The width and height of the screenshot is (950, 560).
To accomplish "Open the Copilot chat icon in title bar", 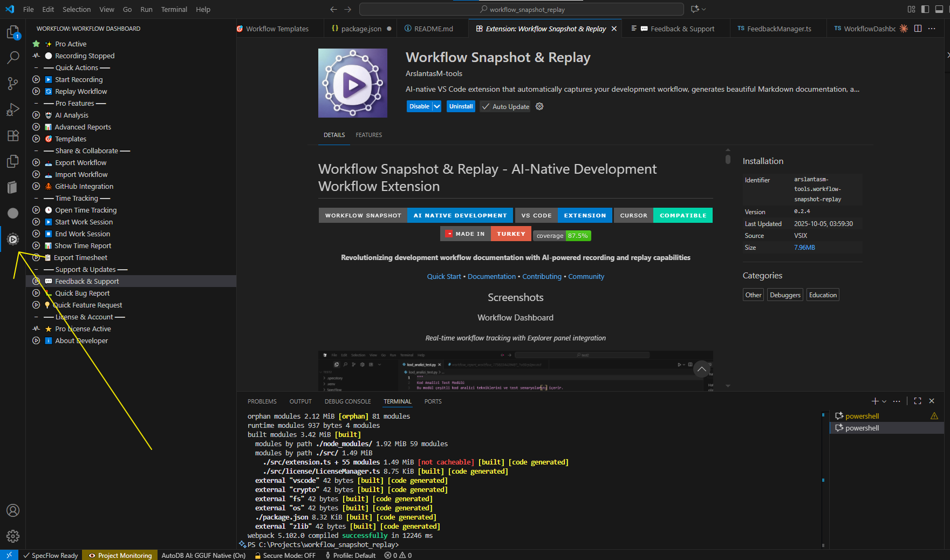I will [695, 9].
